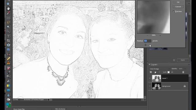Select the Straighten tool
The image size is (196, 110).
(8, 50)
